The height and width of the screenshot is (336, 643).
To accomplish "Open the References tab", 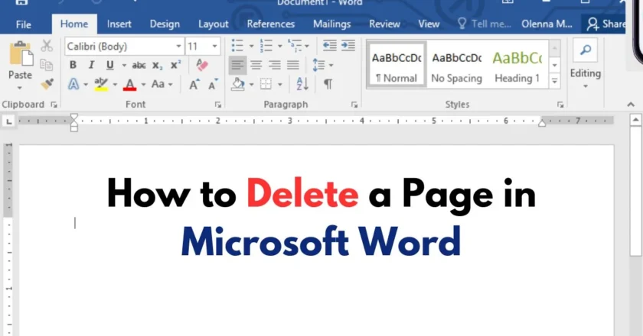I will click(271, 24).
